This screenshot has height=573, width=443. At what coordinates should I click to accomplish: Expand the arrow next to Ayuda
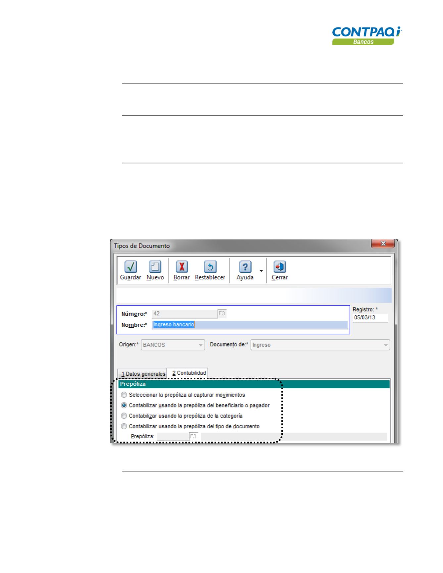261,271
